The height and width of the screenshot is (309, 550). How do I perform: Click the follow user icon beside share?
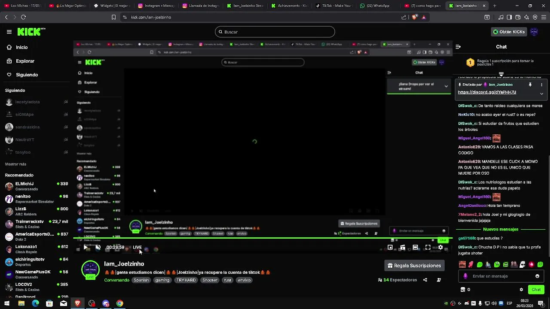[439, 280]
